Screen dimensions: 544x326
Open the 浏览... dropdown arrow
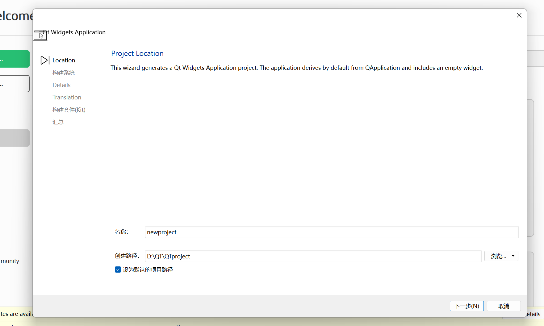click(x=513, y=256)
